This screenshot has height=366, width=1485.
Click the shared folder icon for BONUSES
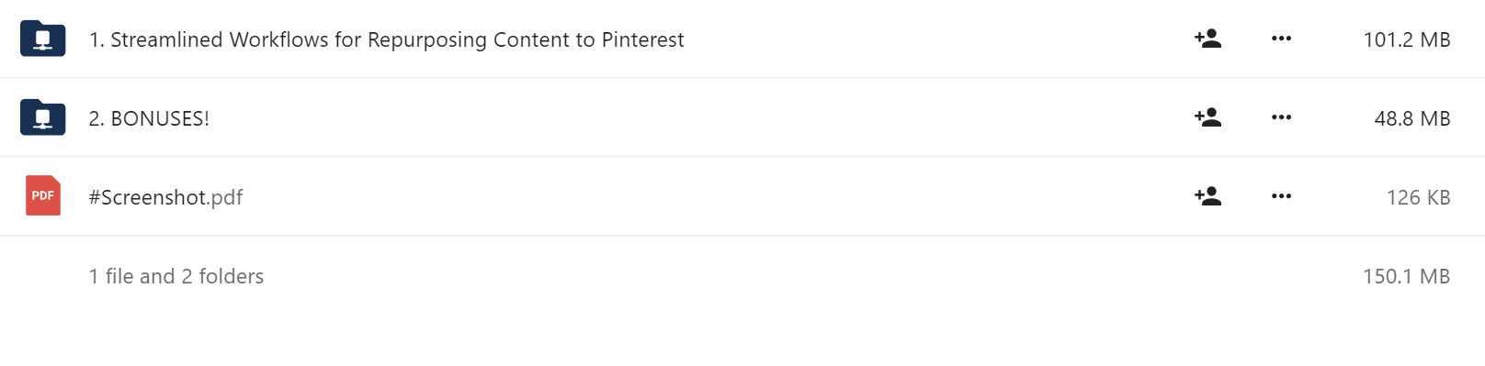[43, 117]
